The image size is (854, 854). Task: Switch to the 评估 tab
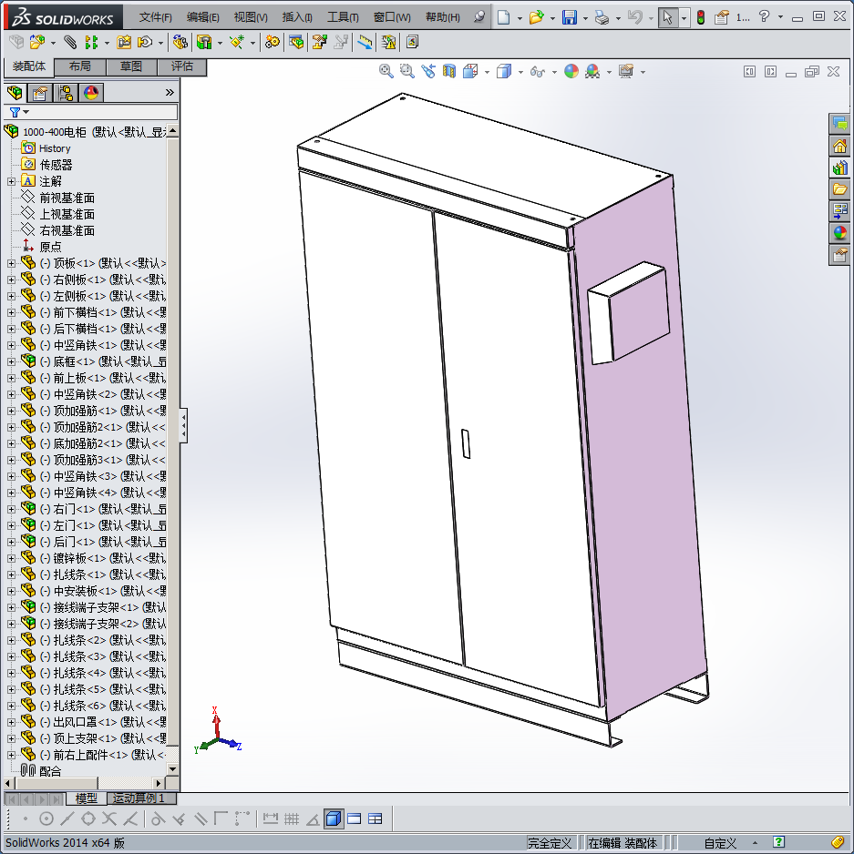point(181,66)
